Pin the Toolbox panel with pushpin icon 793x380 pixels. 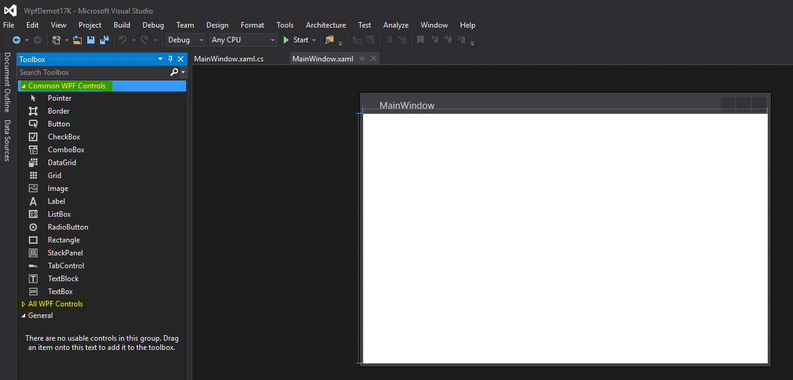click(x=170, y=59)
